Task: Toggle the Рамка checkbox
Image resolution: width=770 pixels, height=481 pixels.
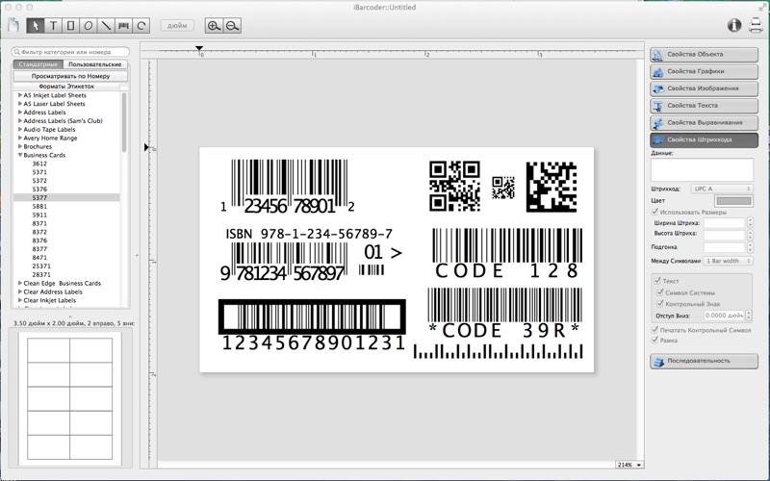Action: coord(654,340)
